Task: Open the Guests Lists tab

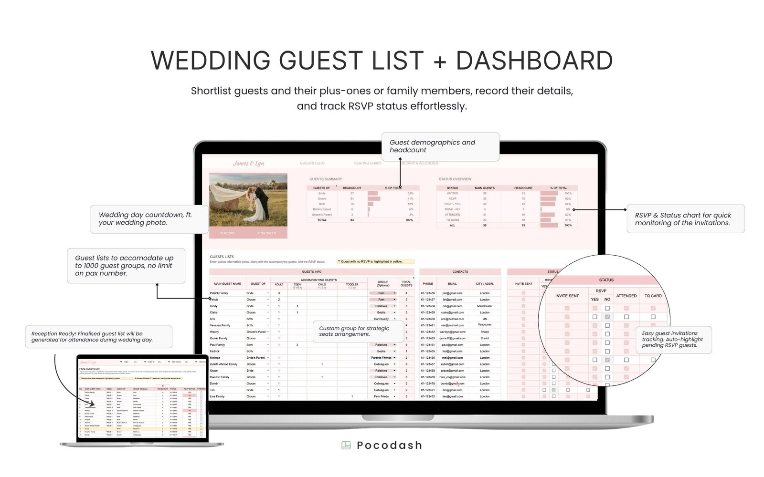Action: click(312, 163)
